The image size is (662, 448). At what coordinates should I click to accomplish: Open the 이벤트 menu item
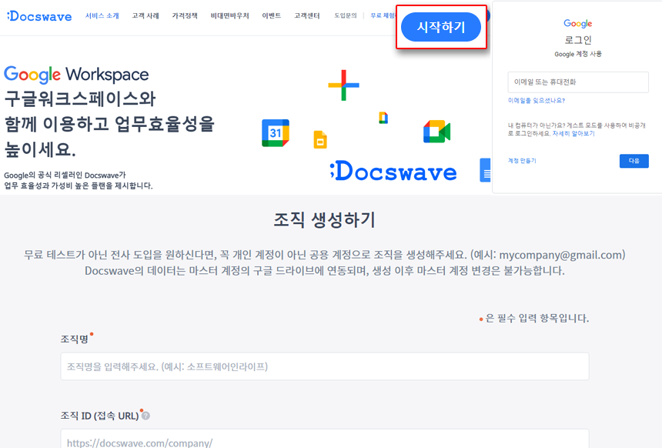(x=272, y=15)
